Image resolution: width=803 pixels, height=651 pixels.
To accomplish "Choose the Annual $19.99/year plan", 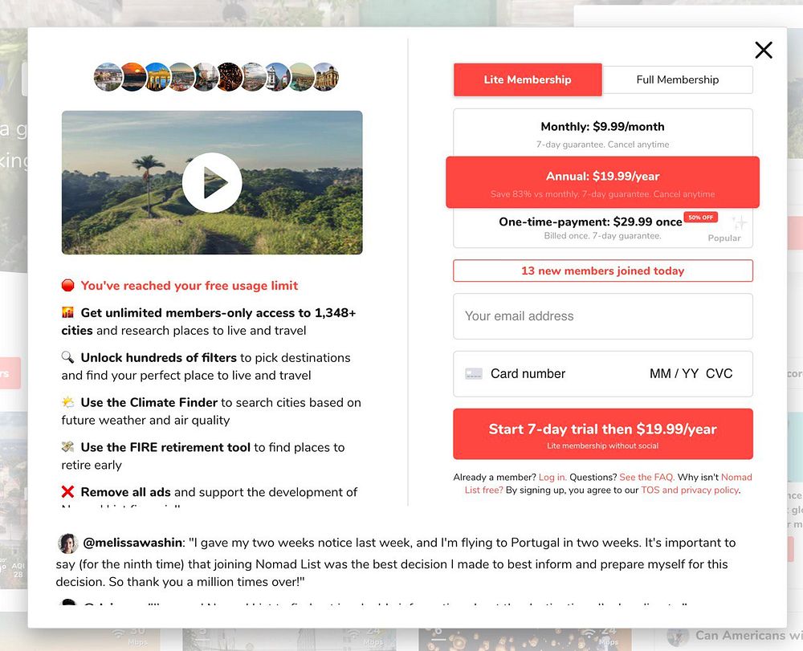I will (x=603, y=183).
